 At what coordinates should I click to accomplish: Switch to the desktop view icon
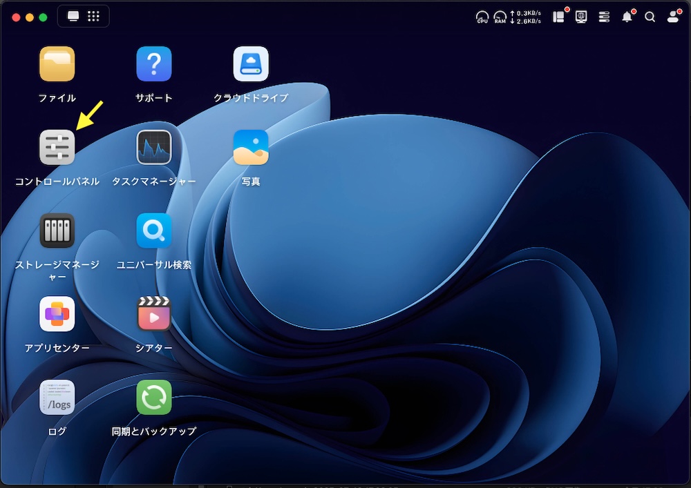point(73,17)
